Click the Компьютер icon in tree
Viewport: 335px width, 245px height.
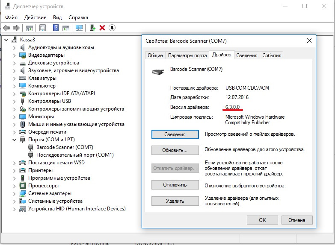click(x=23, y=86)
